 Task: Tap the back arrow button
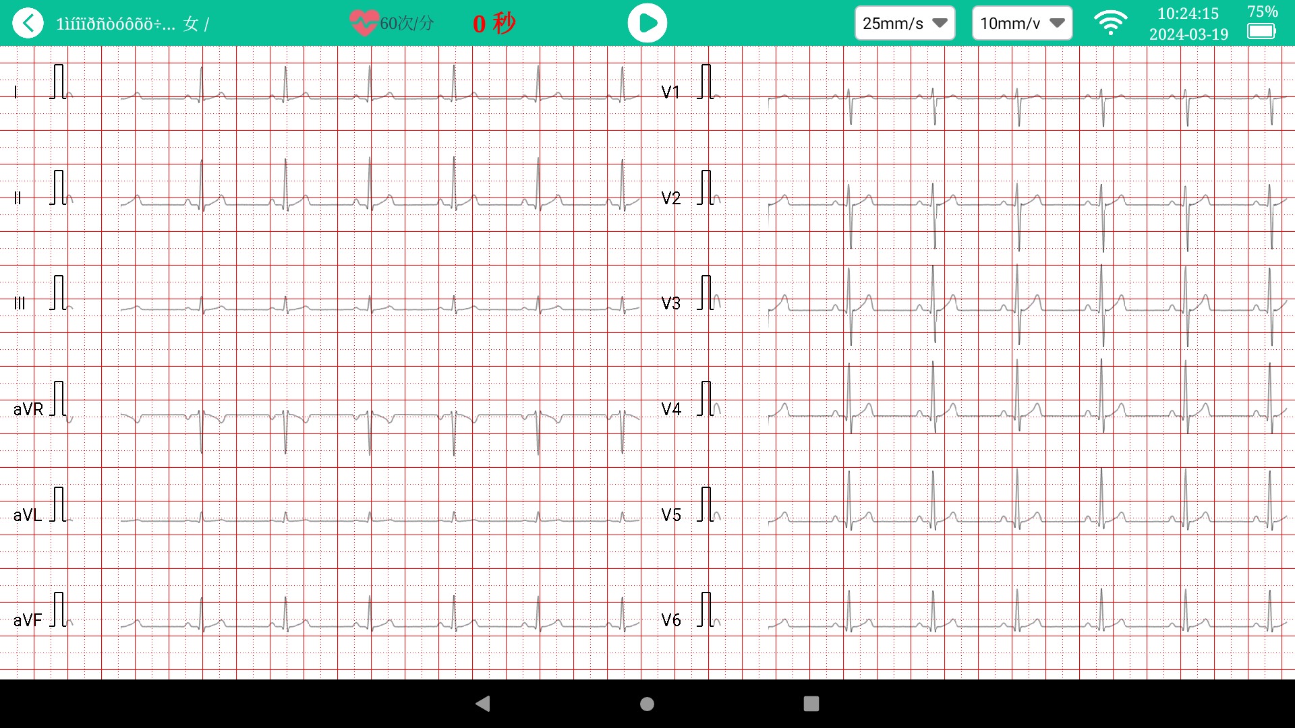coord(28,24)
